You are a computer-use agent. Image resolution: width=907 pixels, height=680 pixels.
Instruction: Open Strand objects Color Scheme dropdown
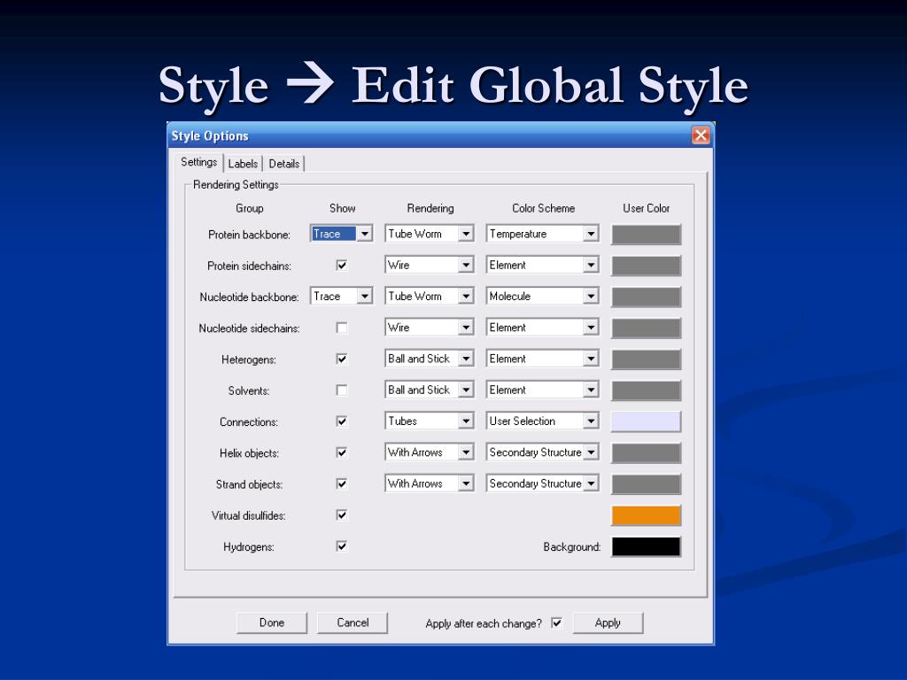542,483
